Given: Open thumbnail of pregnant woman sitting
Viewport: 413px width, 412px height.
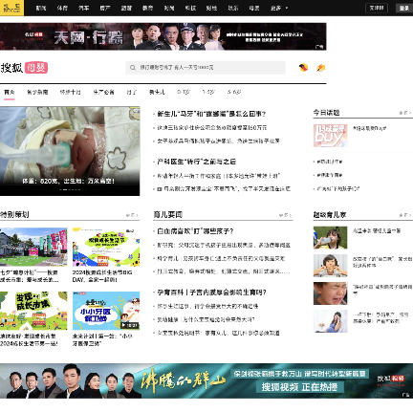Looking at the screenshot, I should coord(330,321).
